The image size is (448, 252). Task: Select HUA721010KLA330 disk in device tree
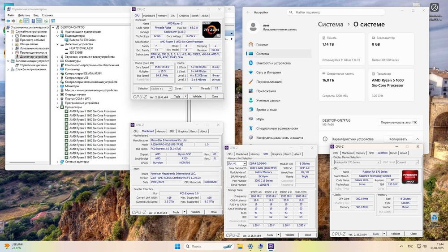[x=81, y=48]
